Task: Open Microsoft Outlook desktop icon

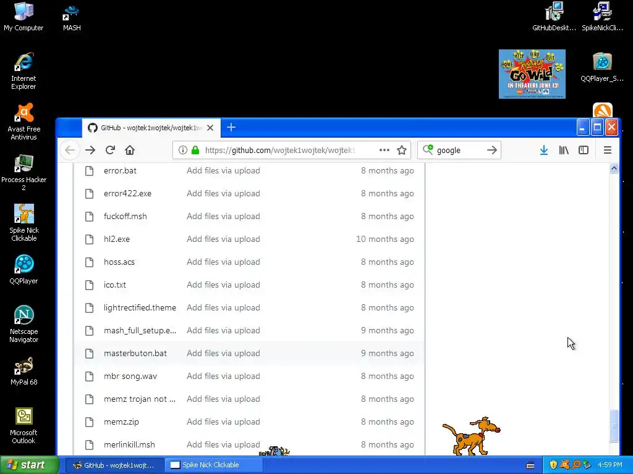Action: point(24,426)
